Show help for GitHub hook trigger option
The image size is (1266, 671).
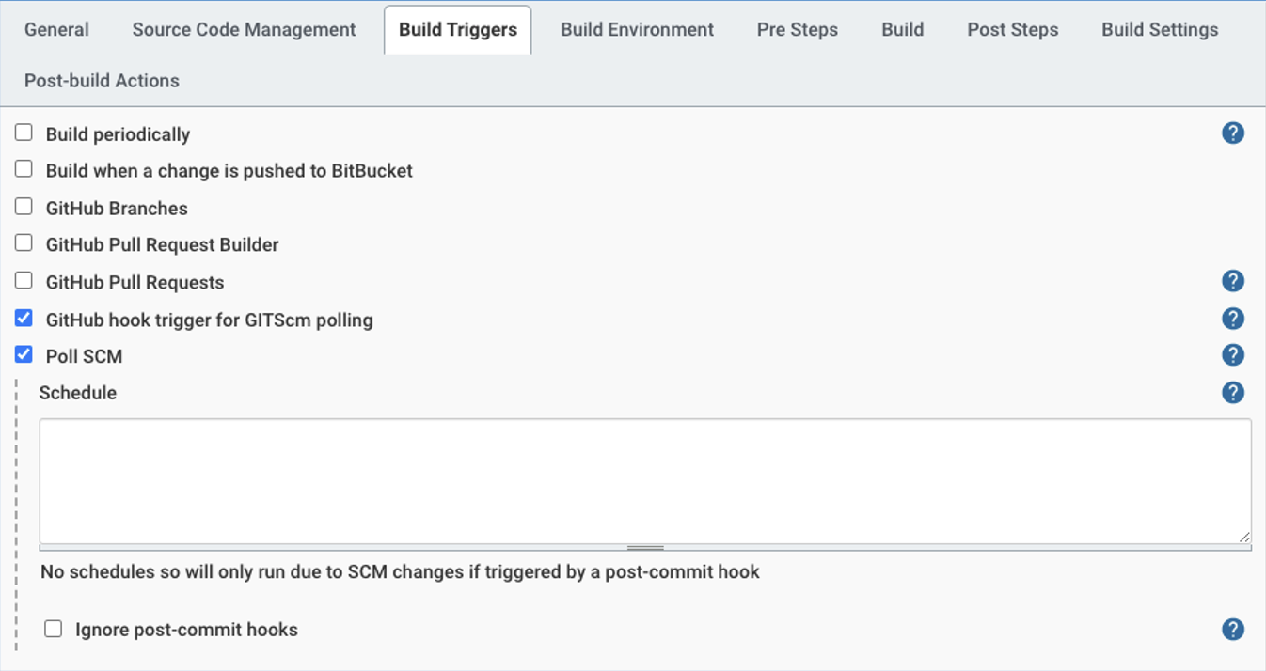click(1232, 319)
